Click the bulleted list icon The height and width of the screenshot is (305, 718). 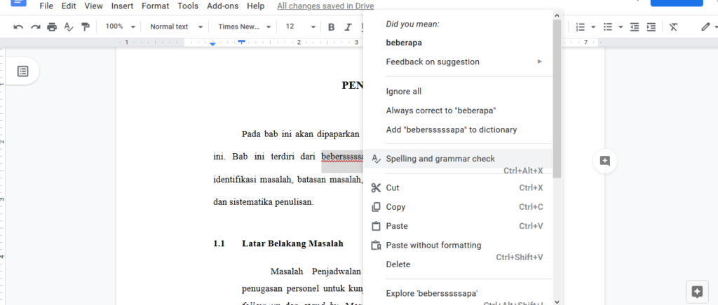click(x=608, y=27)
